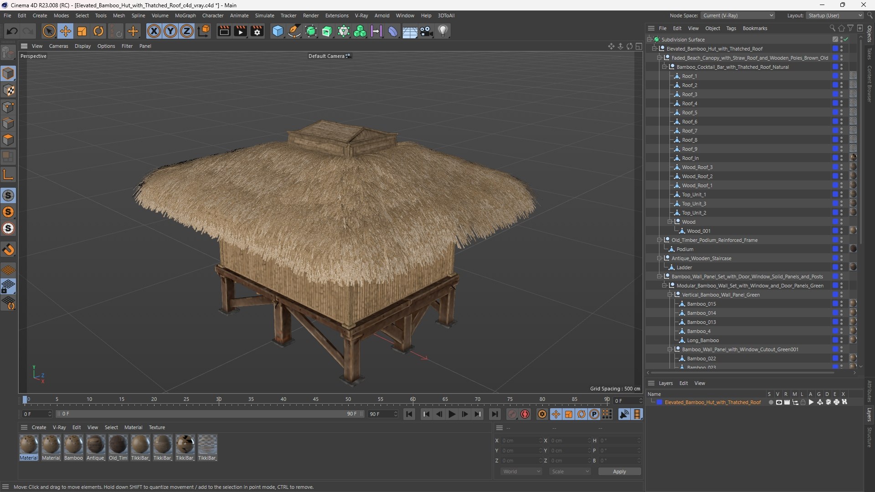This screenshot has width=875, height=492.
Task: Toggle Coordinate System world/object icon
Action: tap(204, 31)
